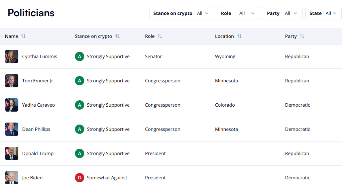
Task: Click President role in Joe Biden row
Action: tap(155, 178)
